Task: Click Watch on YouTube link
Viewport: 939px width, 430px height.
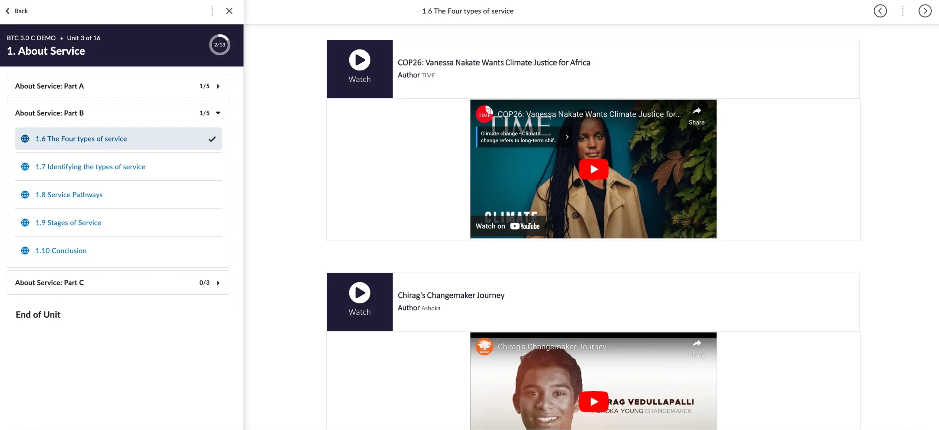Action: 507,226
